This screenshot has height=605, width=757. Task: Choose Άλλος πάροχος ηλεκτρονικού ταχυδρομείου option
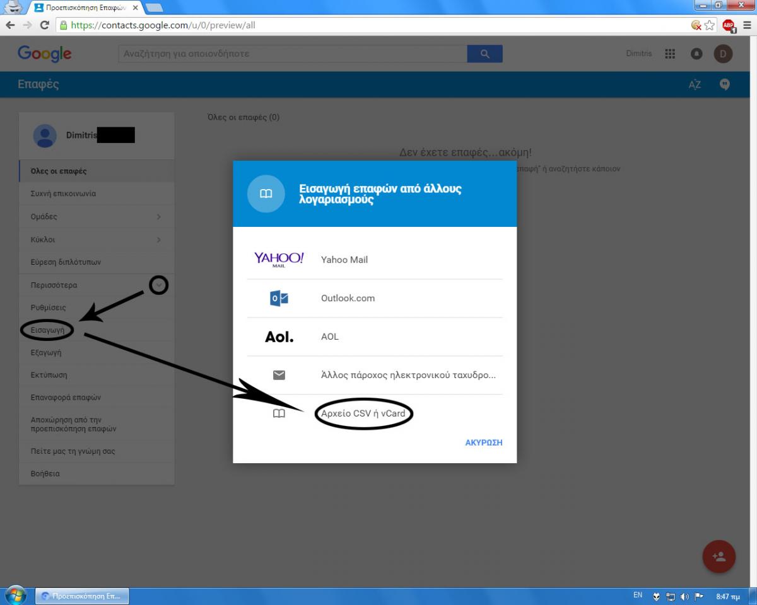pyautogui.click(x=375, y=375)
